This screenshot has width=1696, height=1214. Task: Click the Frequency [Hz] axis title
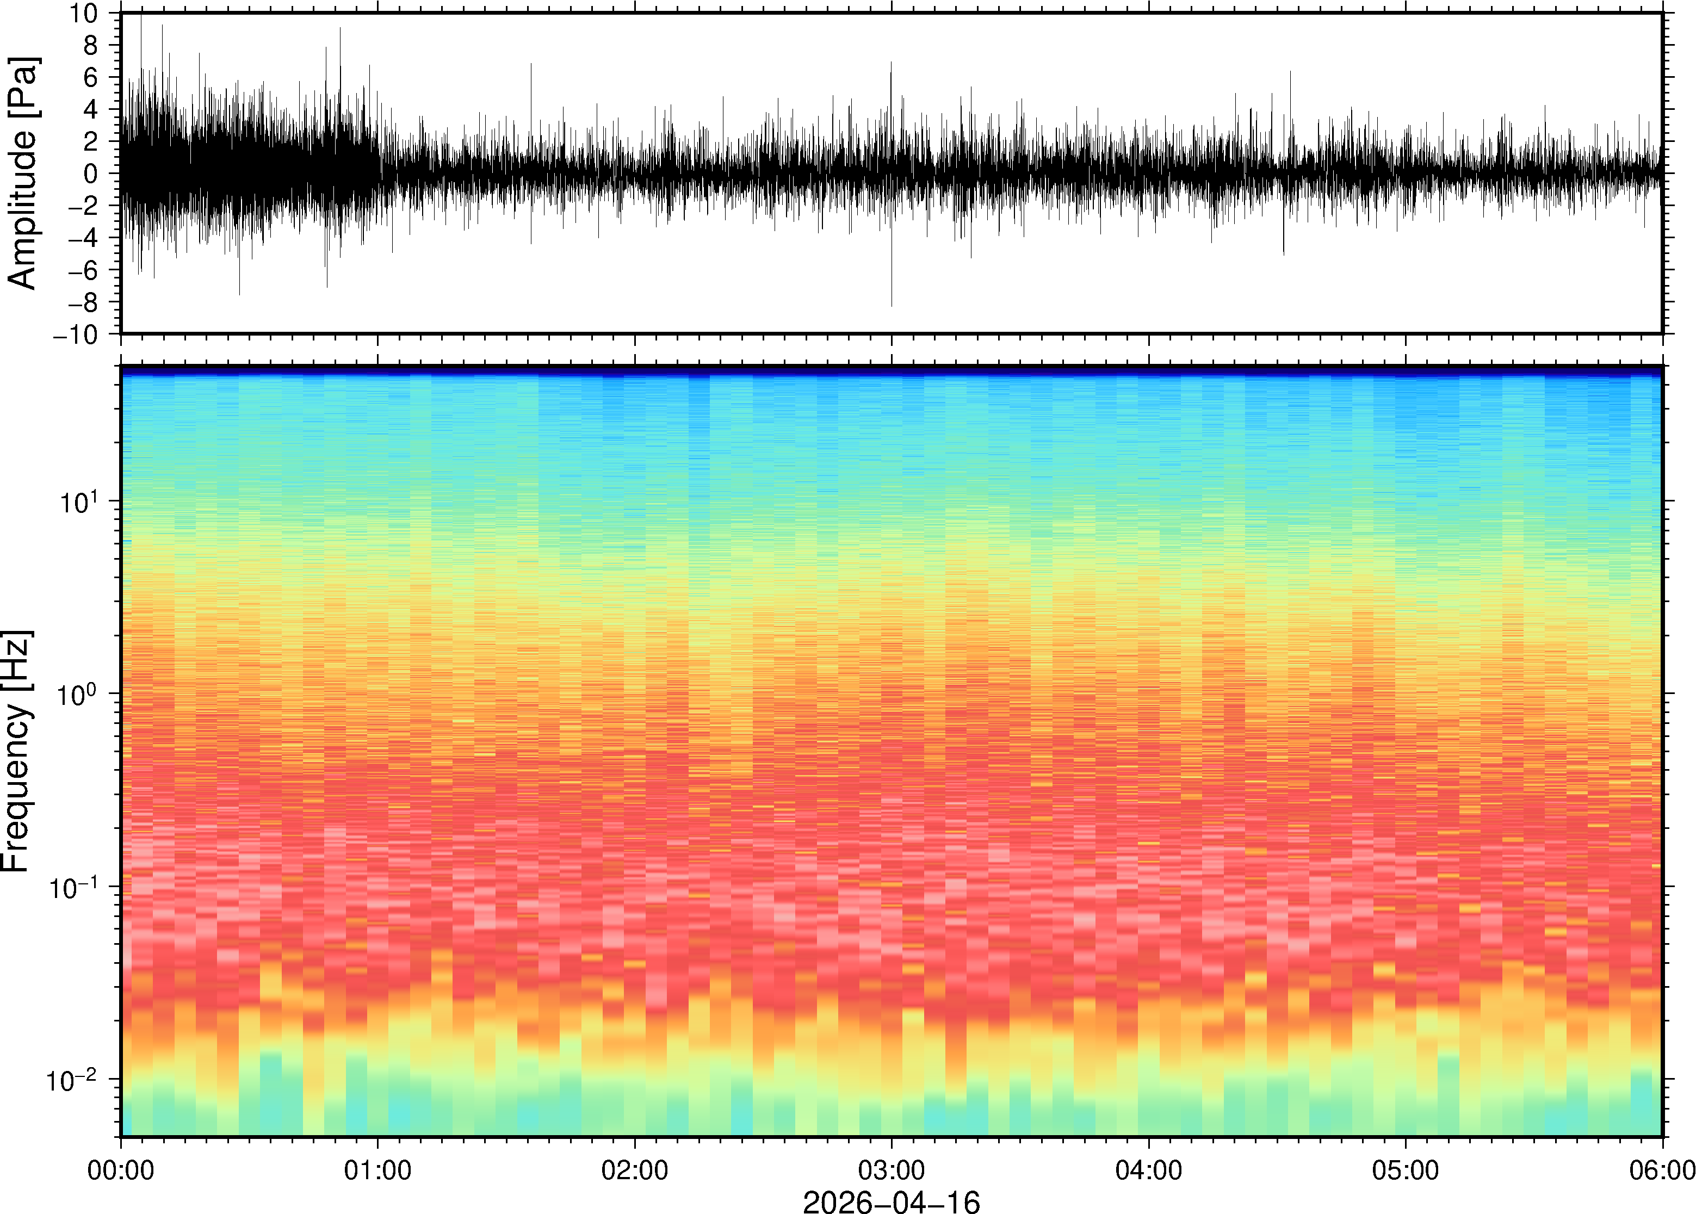pyautogui.click(x=16, y=751)
